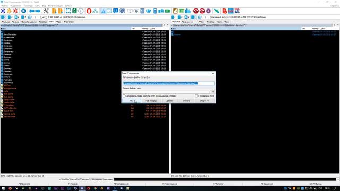Open the Запуск menu
This screenshot has height=191, width=340.
coord(68,6)
